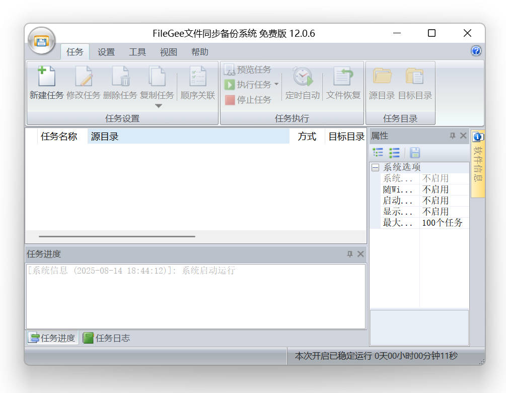Select the 随Wi... property row

point(424,189)
